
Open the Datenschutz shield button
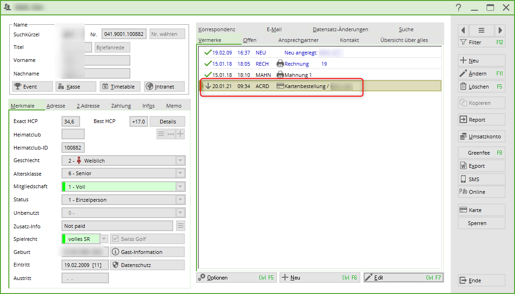coord(147,265)
